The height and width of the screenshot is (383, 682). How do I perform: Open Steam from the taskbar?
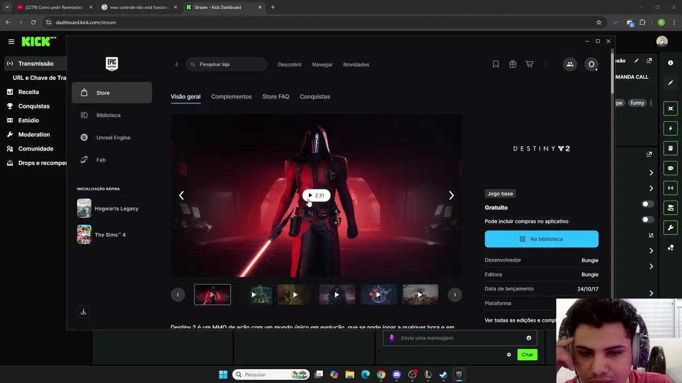443,374
